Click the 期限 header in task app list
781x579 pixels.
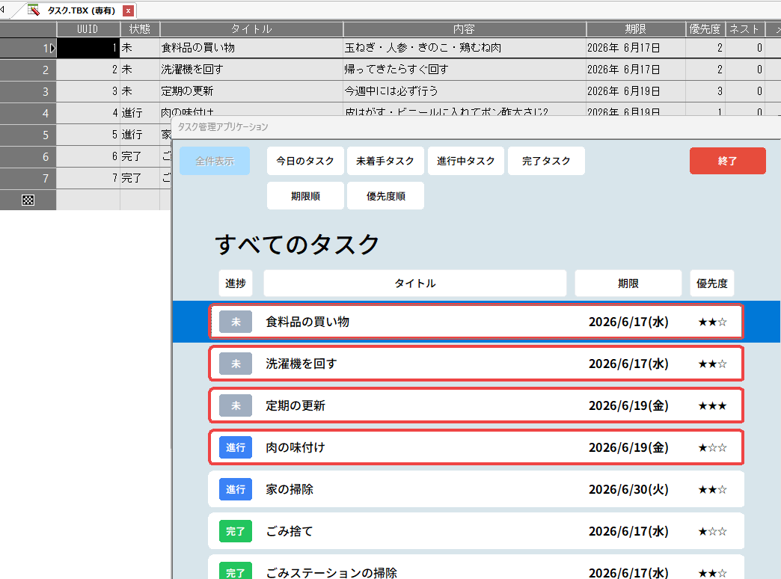tap(628, 284)
